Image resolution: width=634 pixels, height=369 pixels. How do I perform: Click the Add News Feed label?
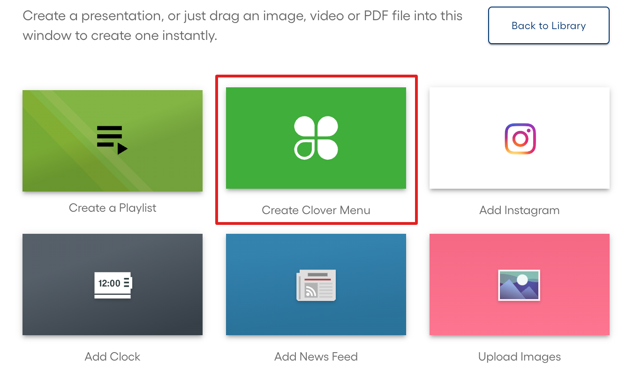(x=316, y=356)
